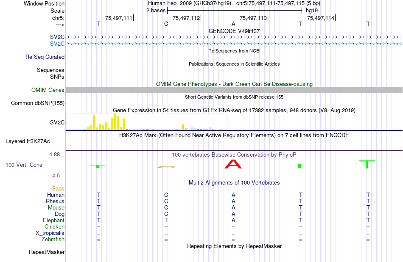Click Short Genetic Variants from dbSNP title

coord(234,97)
